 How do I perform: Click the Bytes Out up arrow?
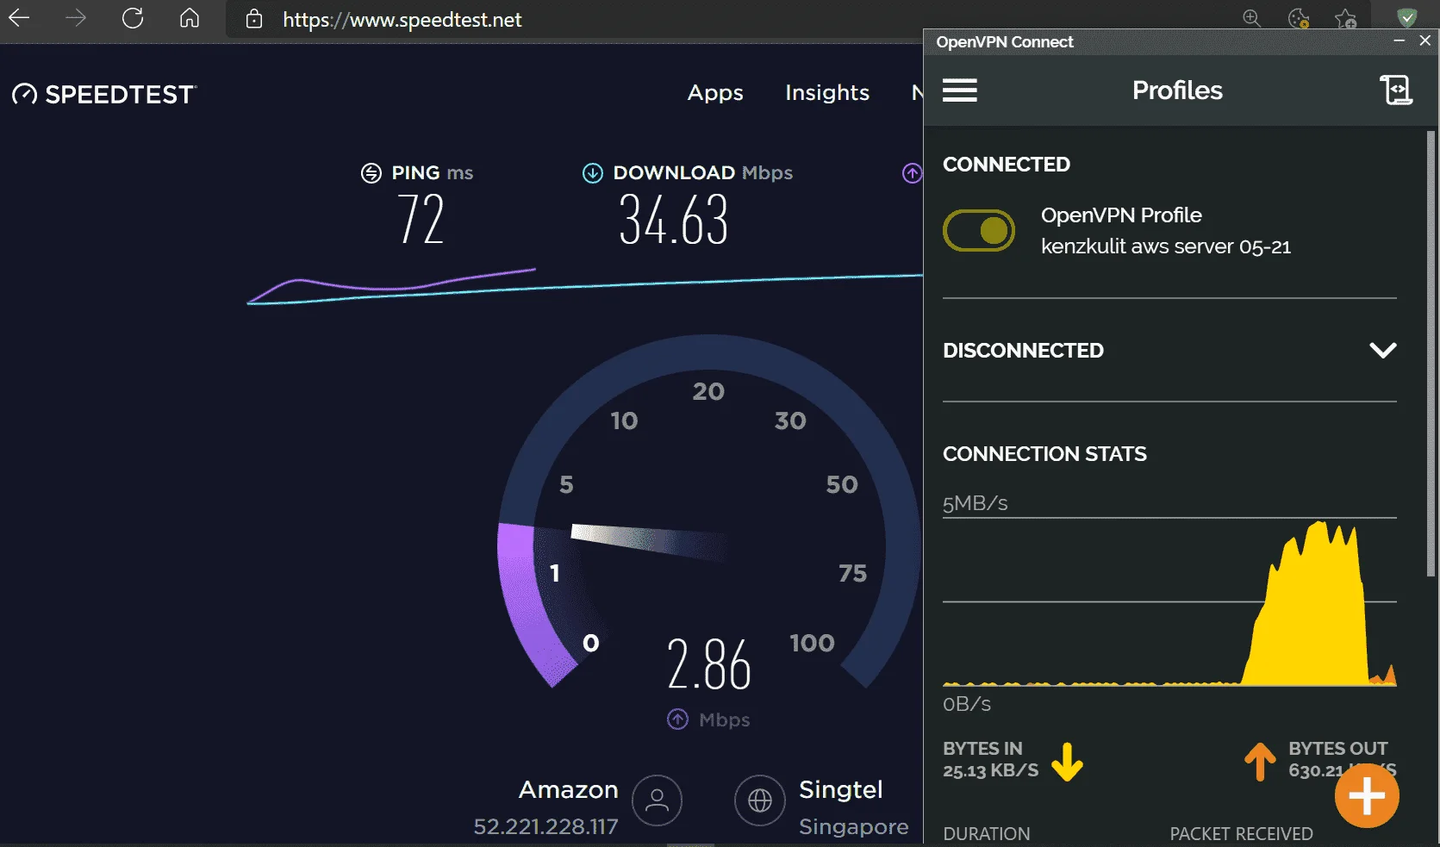point(1260,762)
